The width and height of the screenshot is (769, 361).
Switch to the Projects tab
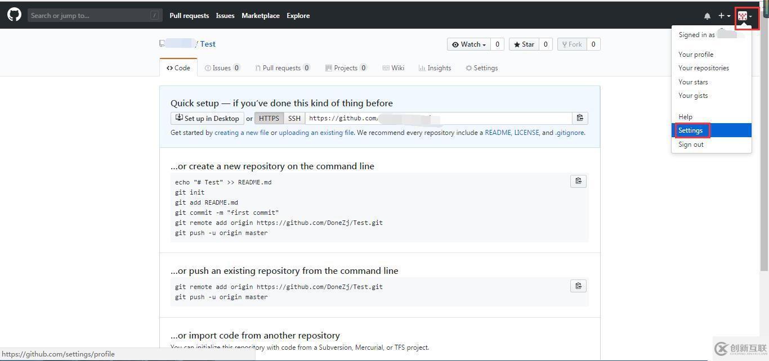346,68
